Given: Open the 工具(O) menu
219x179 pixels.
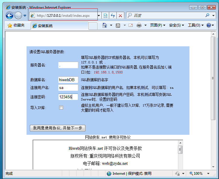Looking at the screenshot, I should [x=195, y=25].
